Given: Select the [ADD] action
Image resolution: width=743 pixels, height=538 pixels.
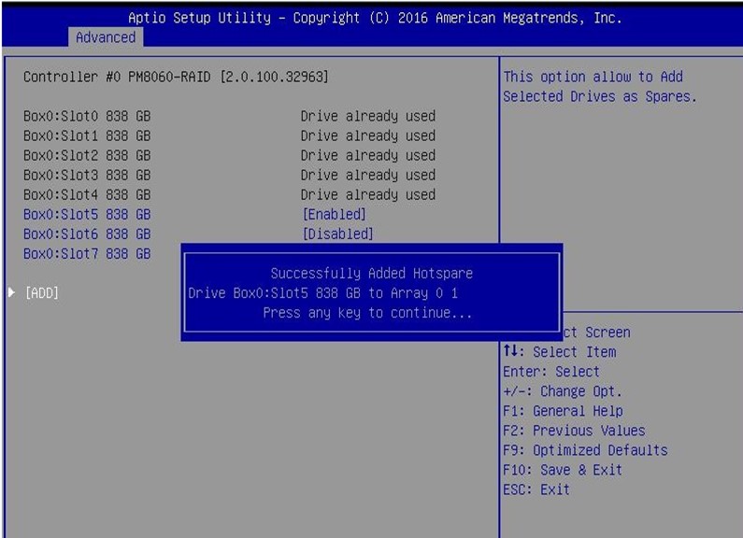Looking at the screenshot, I should [x=42, y=293].
